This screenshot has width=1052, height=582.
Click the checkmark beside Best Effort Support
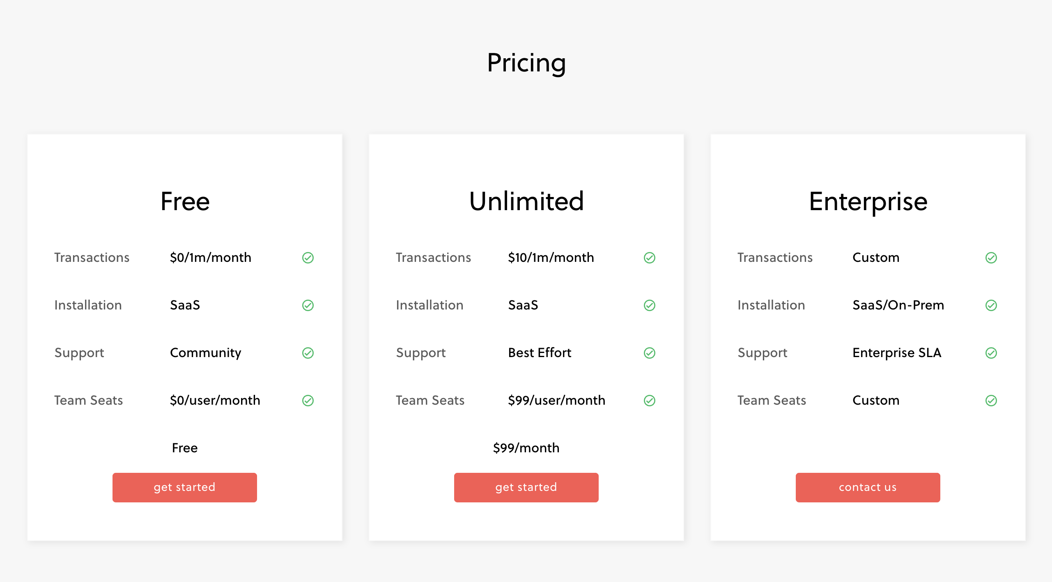tap(649, 353)
